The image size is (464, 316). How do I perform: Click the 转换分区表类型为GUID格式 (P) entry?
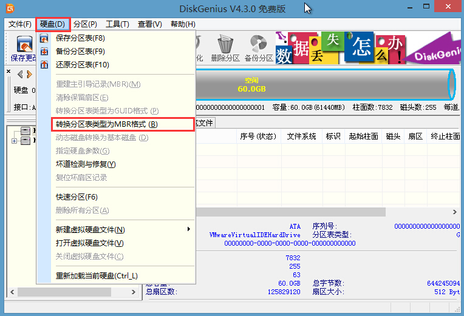[x=116, y=111]
